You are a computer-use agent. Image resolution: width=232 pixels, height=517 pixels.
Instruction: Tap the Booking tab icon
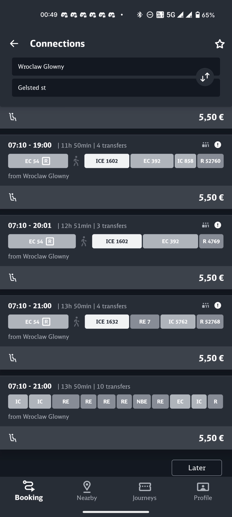[x=29, y=486]
